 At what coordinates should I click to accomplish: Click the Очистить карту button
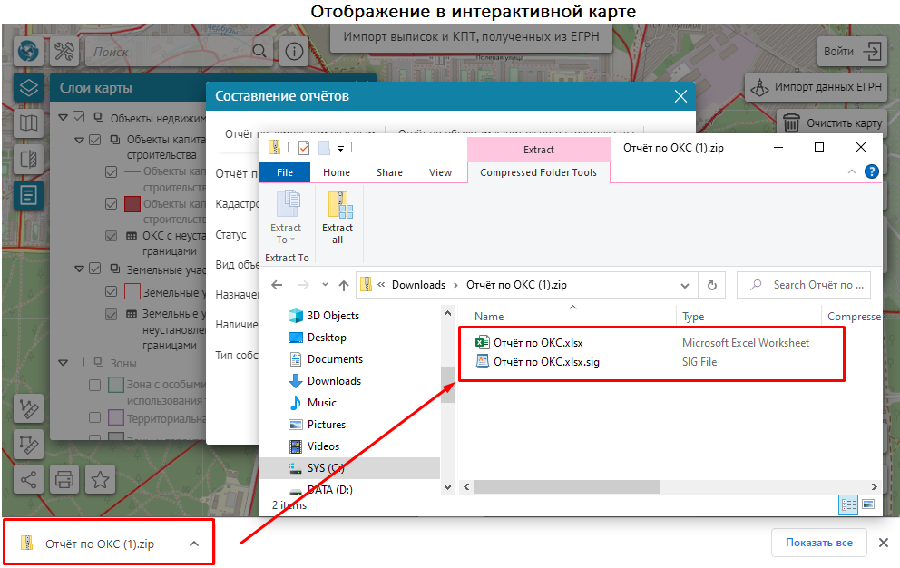tap(831, 122)
